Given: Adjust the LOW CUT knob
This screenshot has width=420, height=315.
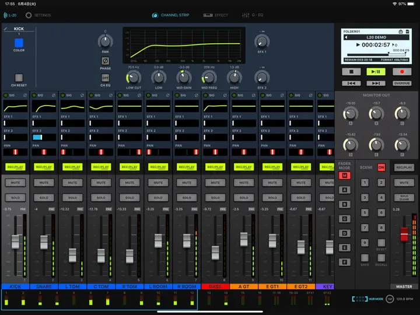Looking at the screenshot, I should 134,78.
